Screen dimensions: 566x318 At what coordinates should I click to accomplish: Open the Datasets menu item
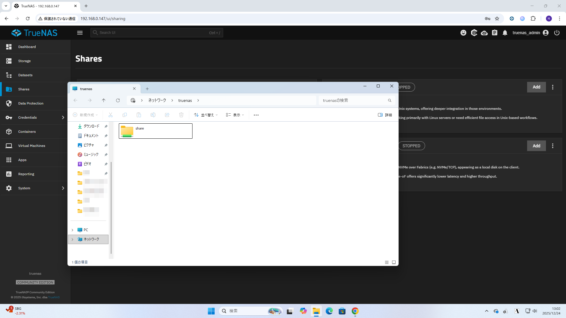pos(25,75)
